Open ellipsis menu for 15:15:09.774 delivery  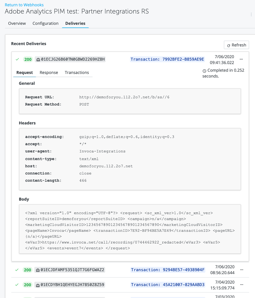242,285
